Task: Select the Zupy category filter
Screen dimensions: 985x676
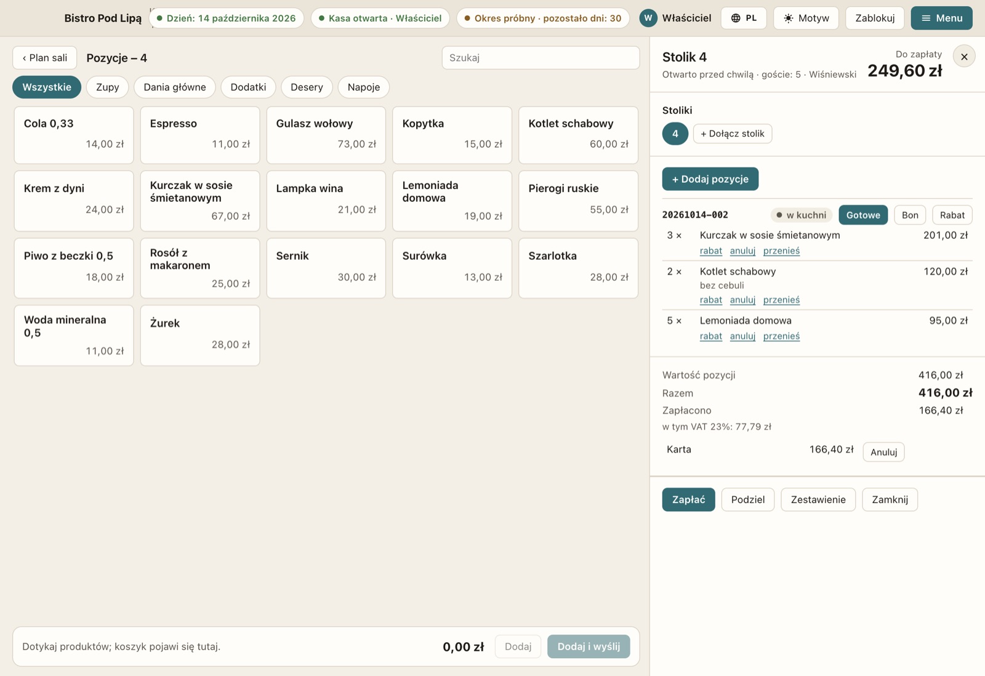Action: pos(108,87)
